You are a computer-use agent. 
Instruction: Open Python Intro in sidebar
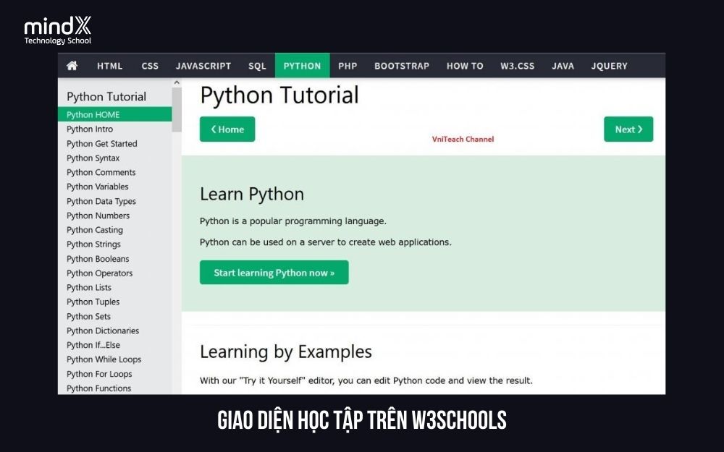(90, 129)
